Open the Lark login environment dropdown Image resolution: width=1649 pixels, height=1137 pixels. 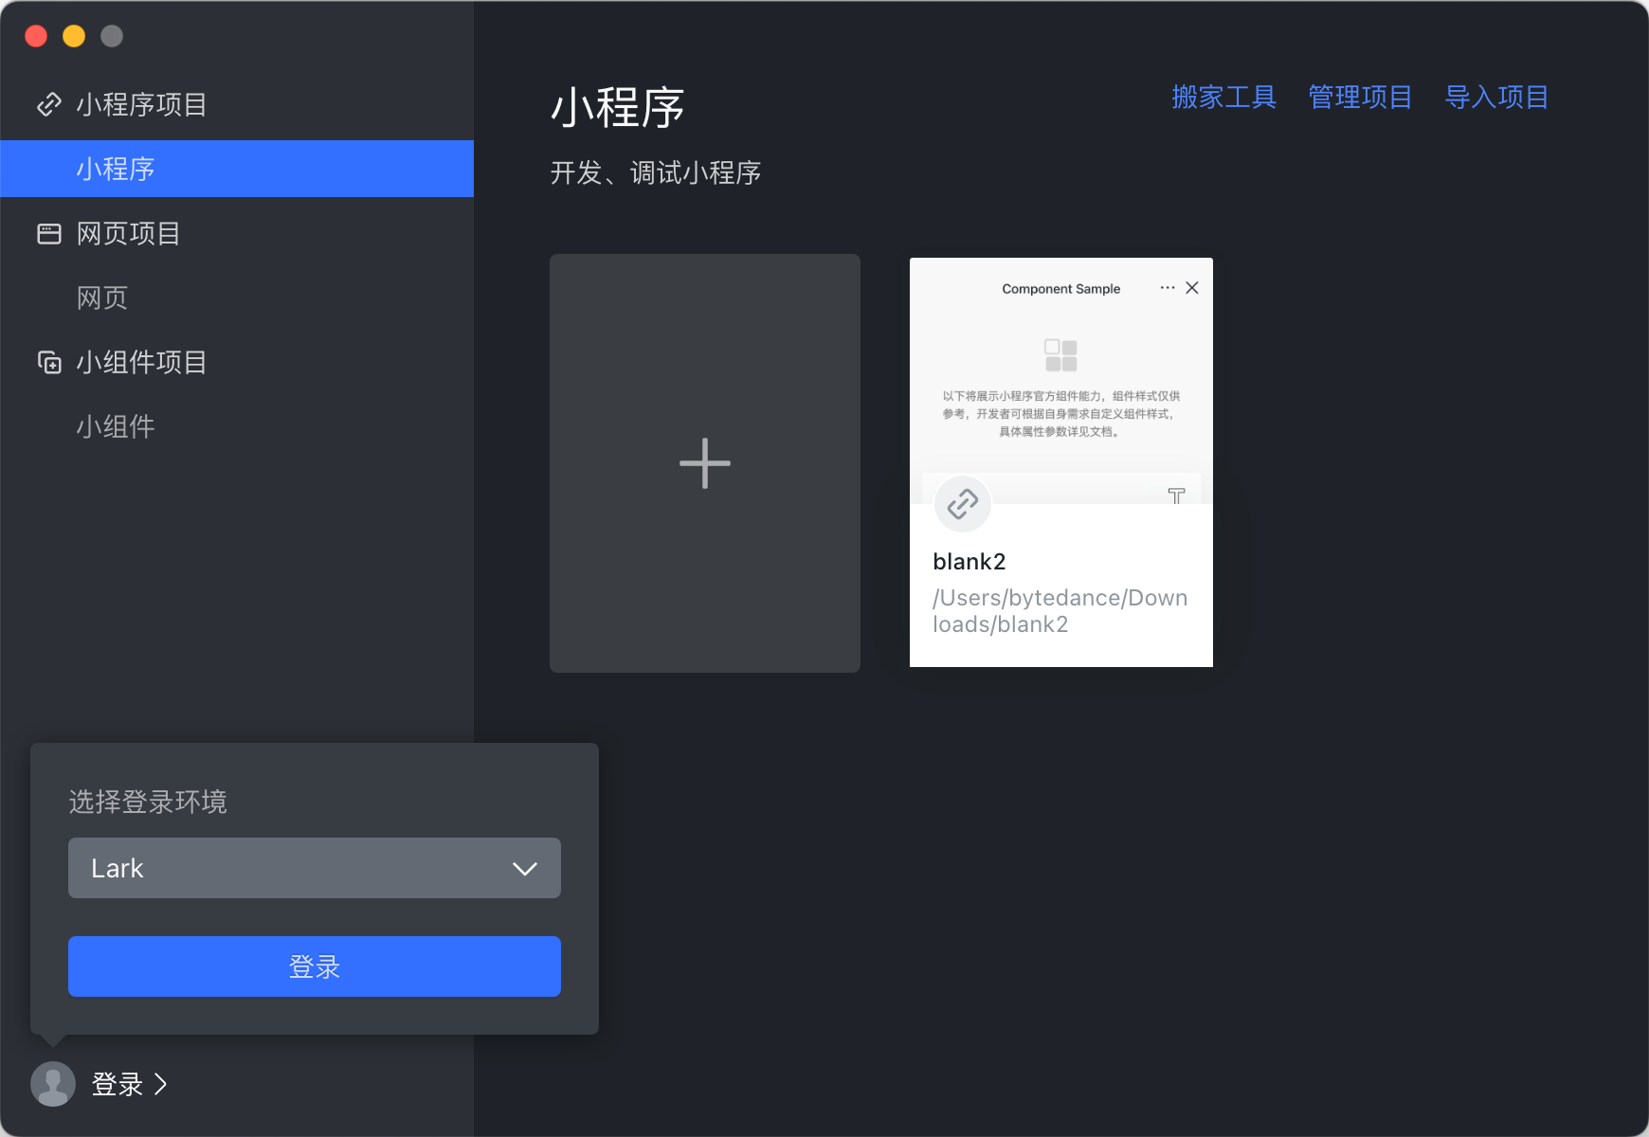coord(314,868)
